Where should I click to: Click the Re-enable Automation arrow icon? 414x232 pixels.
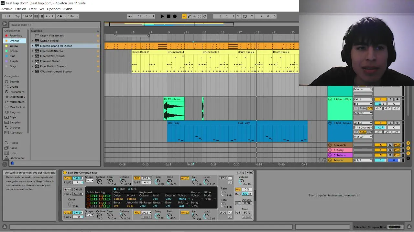[x=194, y=16]
